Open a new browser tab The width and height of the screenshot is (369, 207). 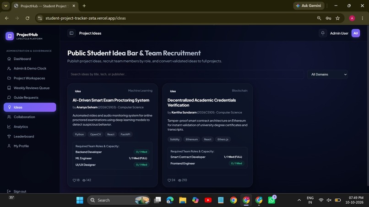coord(84,6)
